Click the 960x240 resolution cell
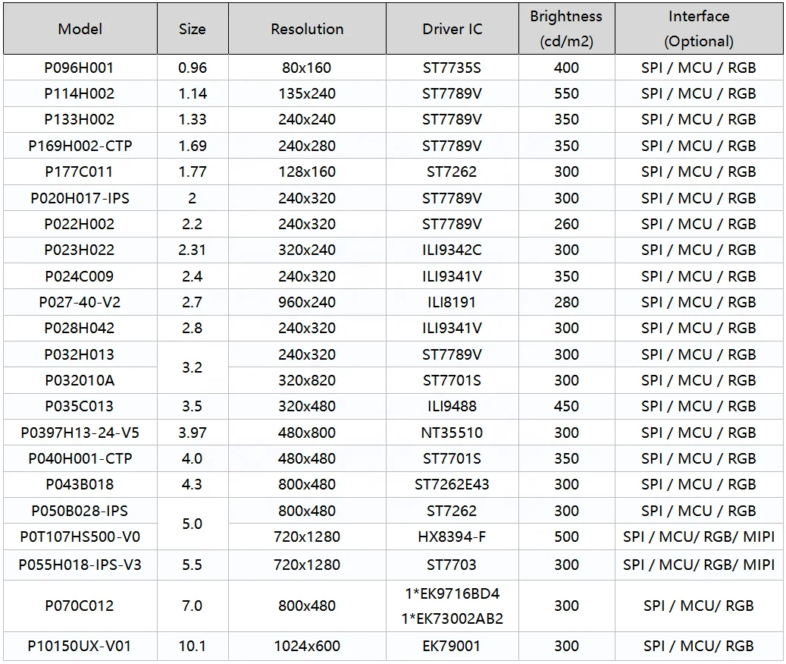This screenshot has height=664, width=786. (306, 302)
